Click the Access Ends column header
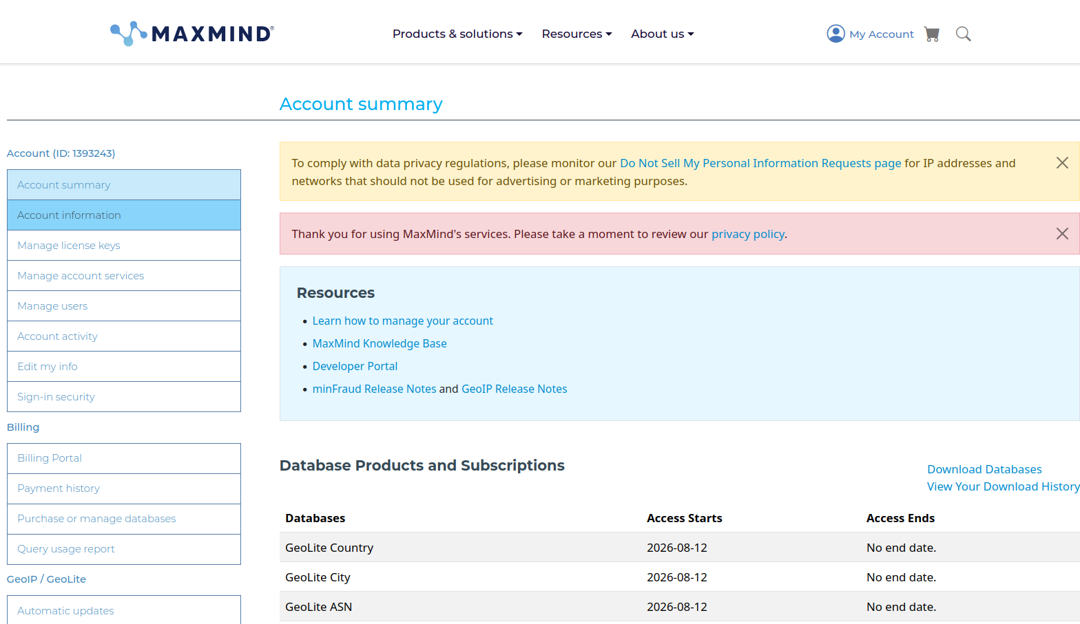The width and height of the screenshot is (1080, 624). point(900,518)
